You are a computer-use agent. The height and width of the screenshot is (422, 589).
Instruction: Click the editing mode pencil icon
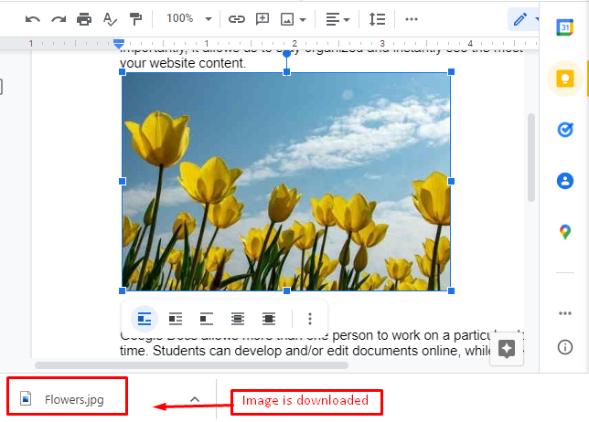click(520, 19)
